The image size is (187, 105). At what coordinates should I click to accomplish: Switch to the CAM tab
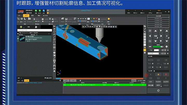pyautogui.click(x=19, y=81)
